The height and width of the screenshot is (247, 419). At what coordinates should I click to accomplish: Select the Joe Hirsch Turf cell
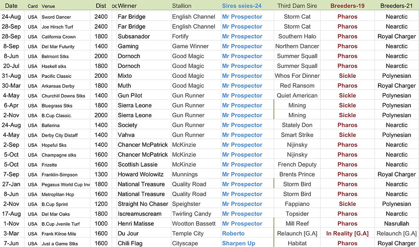click(57, 26)
